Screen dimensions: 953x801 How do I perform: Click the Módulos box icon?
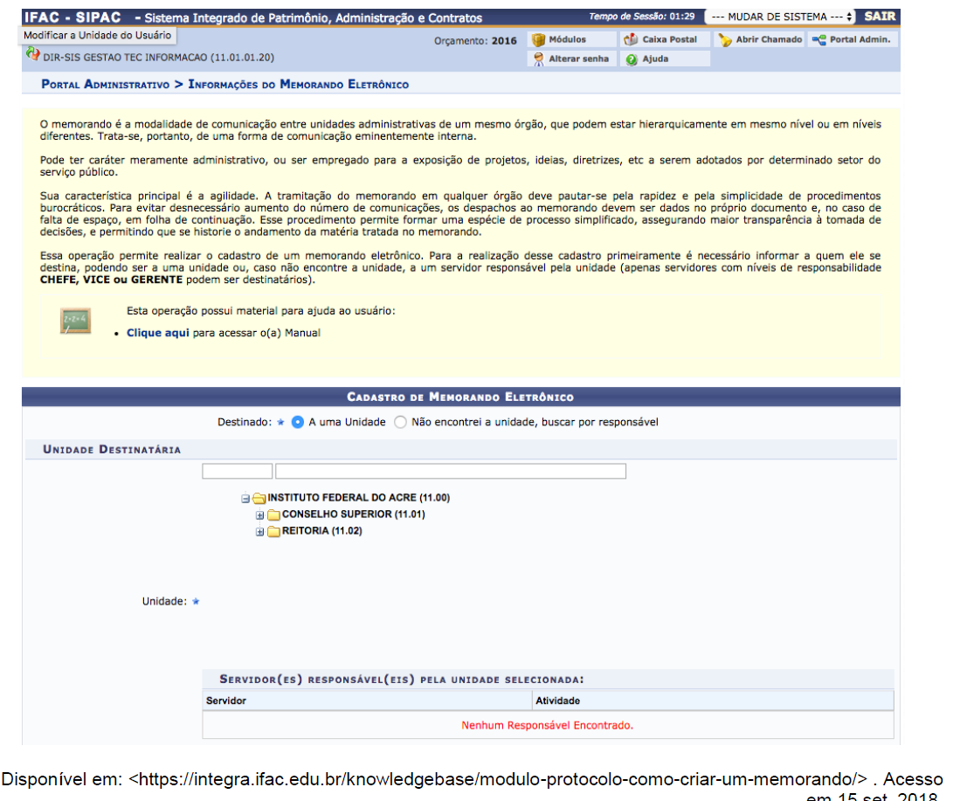click(x=538, y=40)
